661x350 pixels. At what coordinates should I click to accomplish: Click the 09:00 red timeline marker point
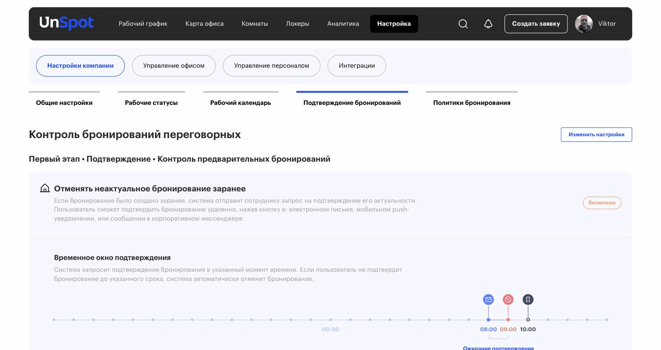coord(508,320)
